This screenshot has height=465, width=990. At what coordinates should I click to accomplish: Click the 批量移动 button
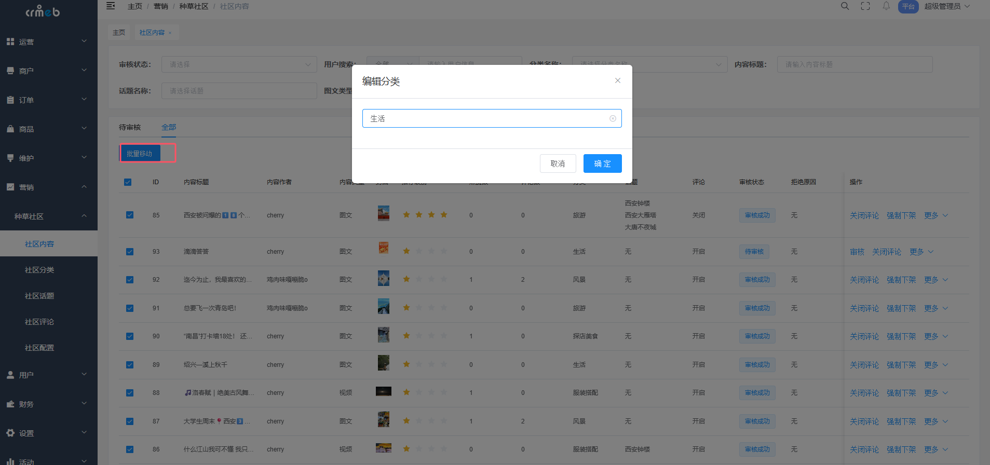tap(140, 153)
